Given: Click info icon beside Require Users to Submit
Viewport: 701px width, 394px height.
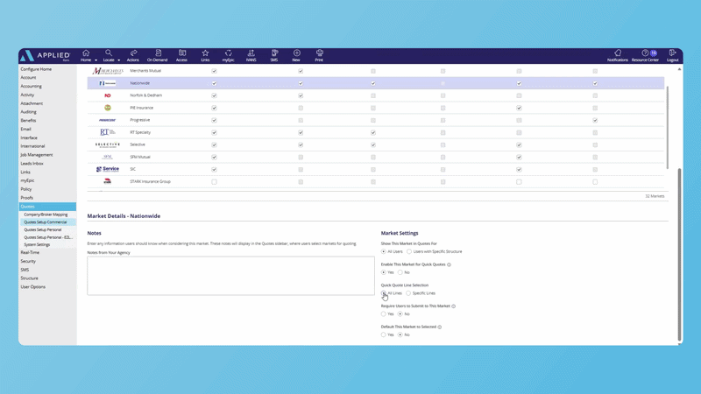Looking at the screenshot, I should pyautogui.click(x=453, y=306).
